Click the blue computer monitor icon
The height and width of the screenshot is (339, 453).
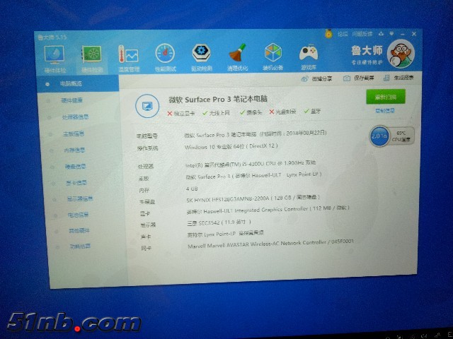tap(147, 106)
